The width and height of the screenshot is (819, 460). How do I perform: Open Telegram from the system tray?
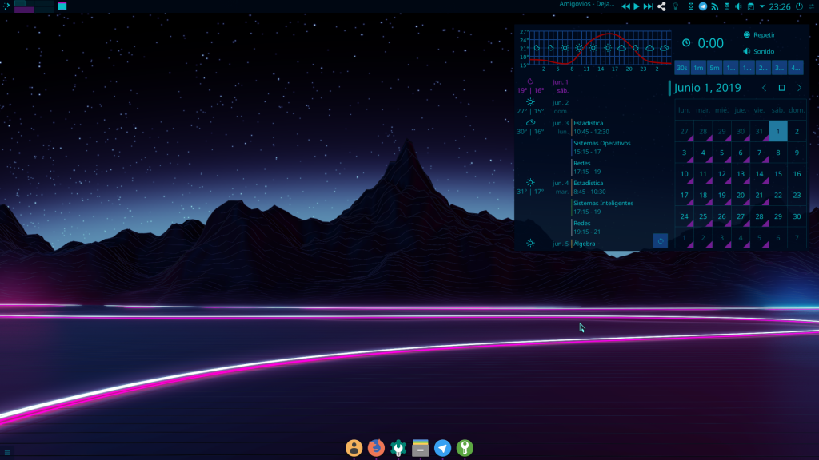click(703, 6)
